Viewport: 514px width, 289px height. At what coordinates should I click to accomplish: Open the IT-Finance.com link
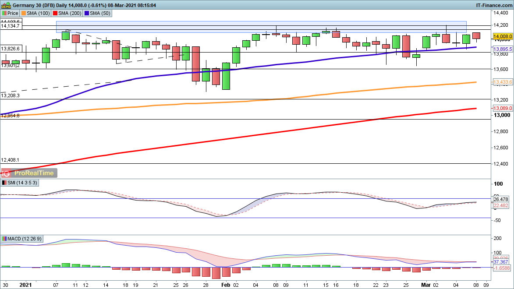[494, 5]
